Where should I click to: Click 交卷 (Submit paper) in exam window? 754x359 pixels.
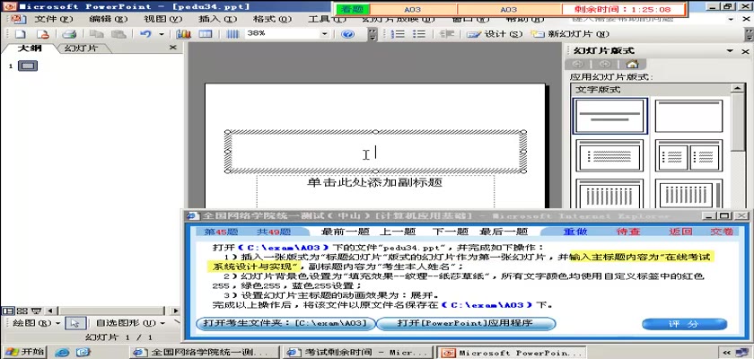pos(723,232)
